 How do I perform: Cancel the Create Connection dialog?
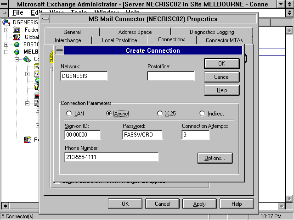point(221,77)
